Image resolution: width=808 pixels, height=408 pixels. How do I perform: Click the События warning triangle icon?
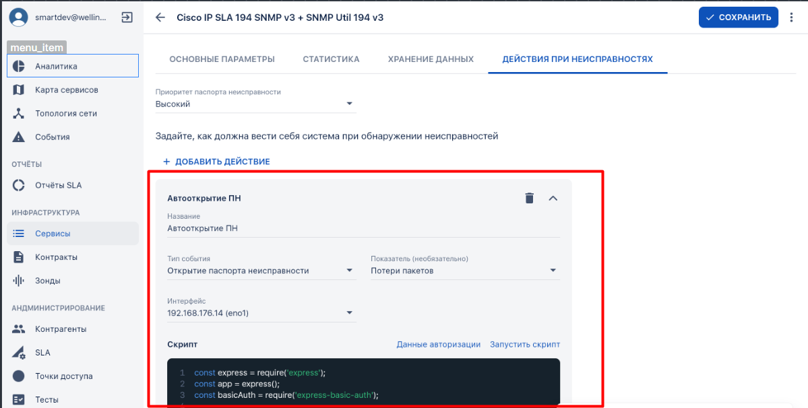[x=19, y=137]
